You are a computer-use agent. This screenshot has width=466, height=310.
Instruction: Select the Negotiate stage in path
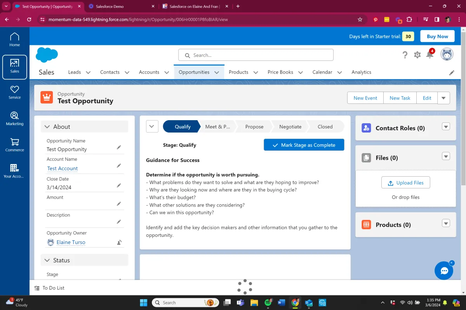tap(290, 127)
